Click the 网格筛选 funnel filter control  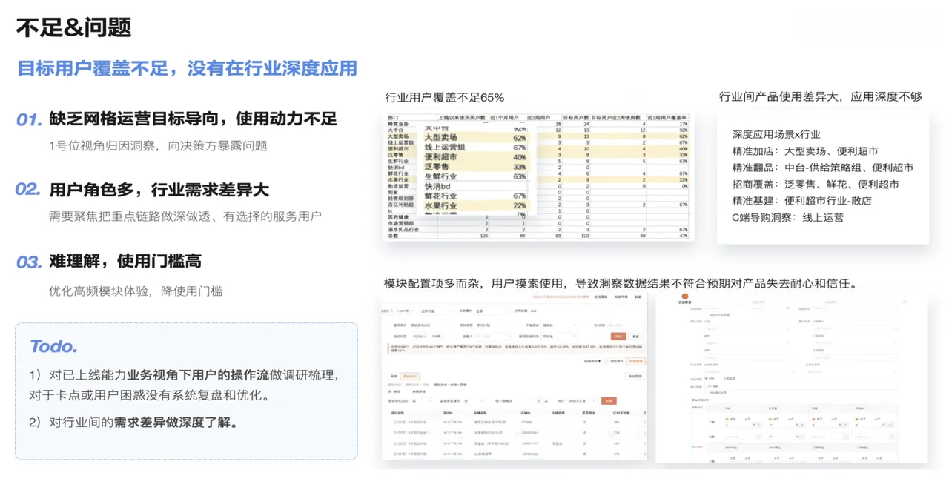592,361
